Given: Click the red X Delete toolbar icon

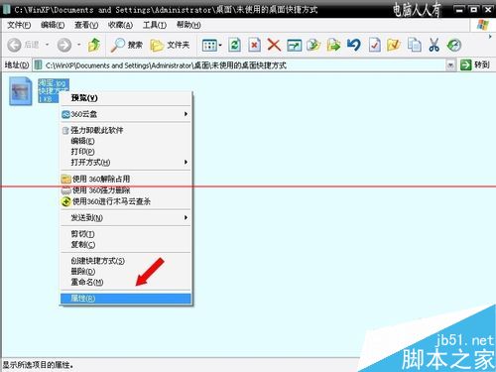Looking at the screenshot, I should [x=274, y=45].
